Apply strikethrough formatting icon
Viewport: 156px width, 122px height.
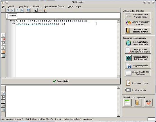pos(22,10)
